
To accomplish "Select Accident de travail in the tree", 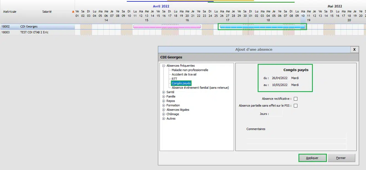I will (184, 74).
